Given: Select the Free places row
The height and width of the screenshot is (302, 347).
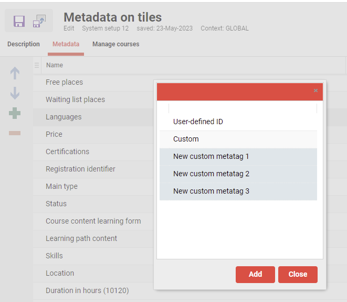Looking at the screenshot, I should tap(64, 82).
